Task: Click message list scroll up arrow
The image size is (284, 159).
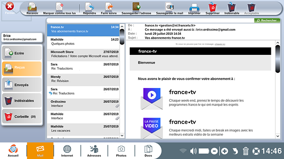Action: point(122,27)
